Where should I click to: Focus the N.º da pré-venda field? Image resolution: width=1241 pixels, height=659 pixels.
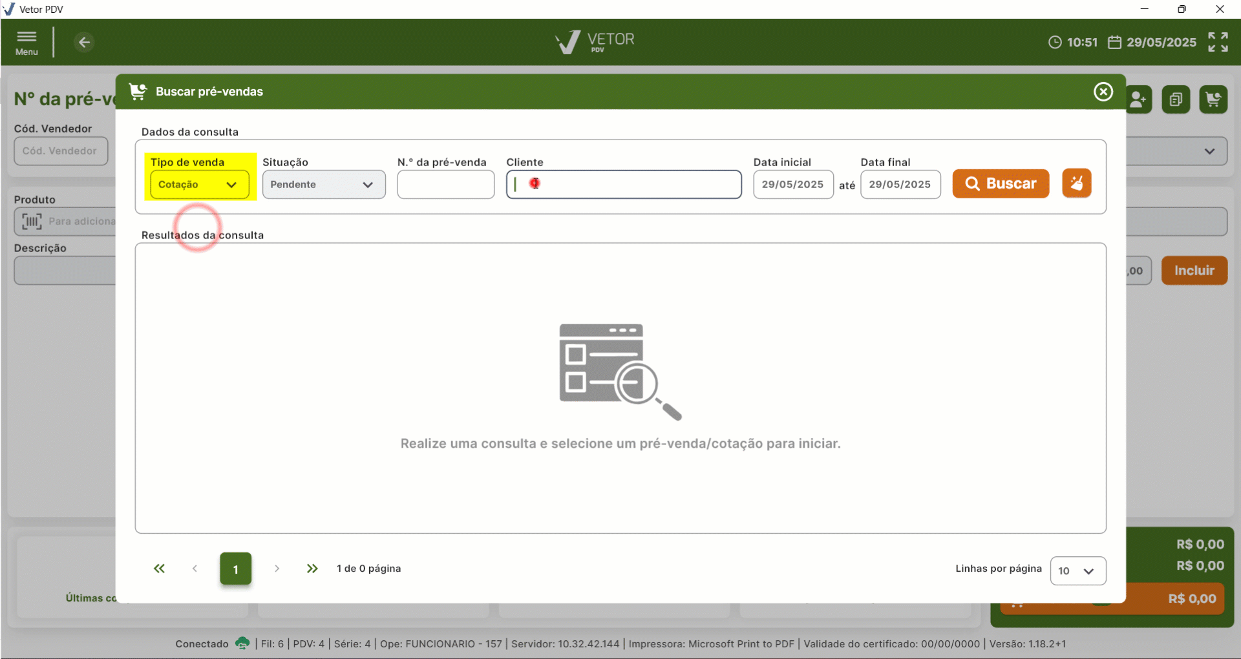(446, 185)
